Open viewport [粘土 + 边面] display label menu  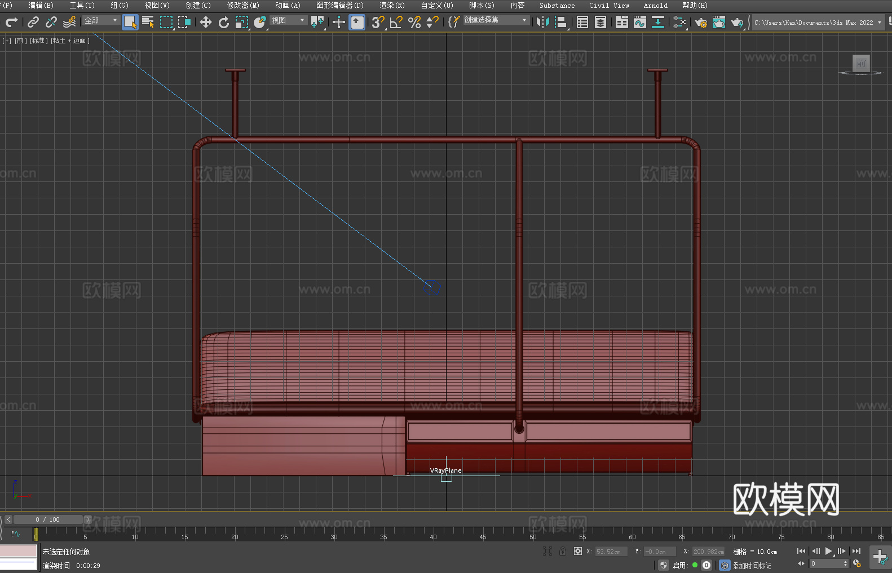[70, 41]
